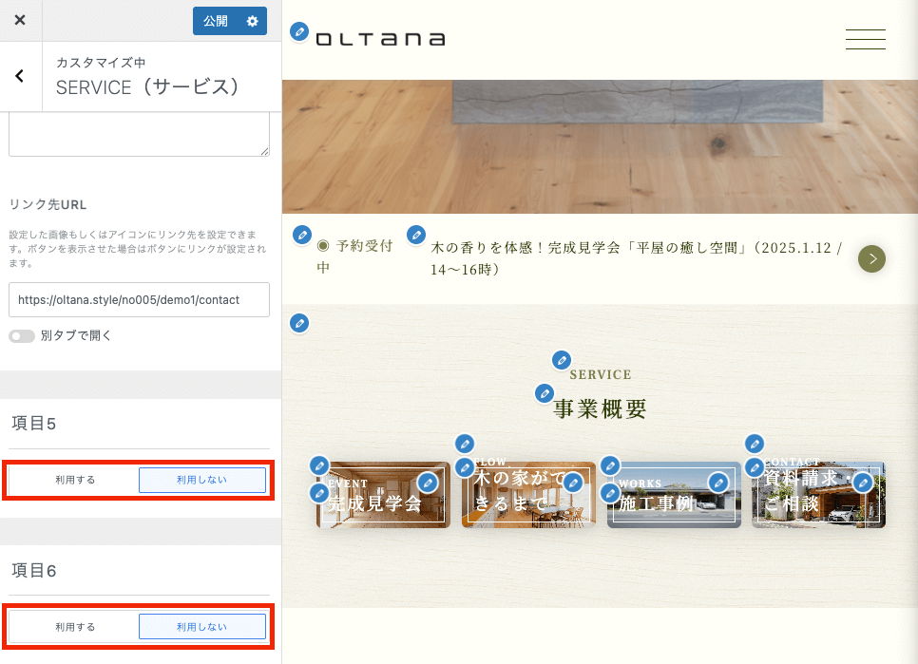Click the リンク先URL input field
The image size is (918, 664).
point(140,299)
